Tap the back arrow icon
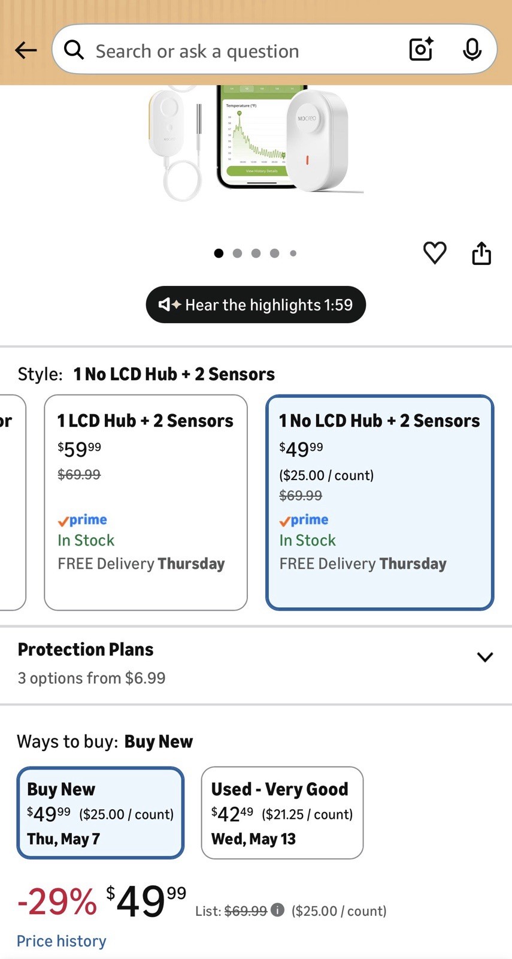This screenshot has width=512, height=959. tap(26, 50)
